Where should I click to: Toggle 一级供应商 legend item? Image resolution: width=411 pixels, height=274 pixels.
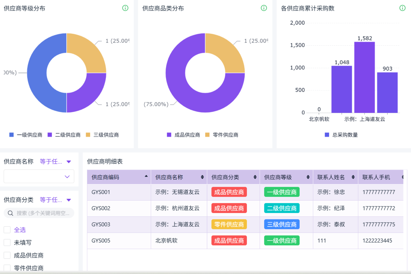[26, 135]
